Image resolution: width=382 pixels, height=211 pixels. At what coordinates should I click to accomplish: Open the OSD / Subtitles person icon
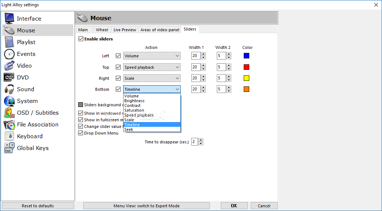click(9, 112)
